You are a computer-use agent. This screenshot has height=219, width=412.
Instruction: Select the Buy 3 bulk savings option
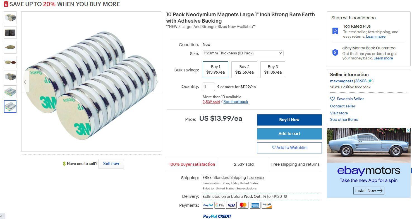273,69
